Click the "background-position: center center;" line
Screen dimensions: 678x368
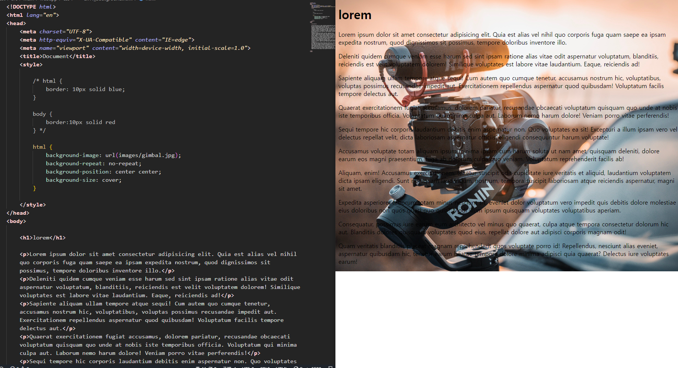coord(104,172)
